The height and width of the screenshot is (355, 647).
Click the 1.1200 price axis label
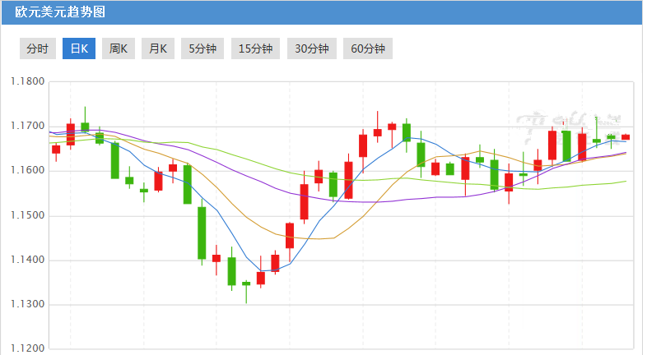tap(26, 349)
